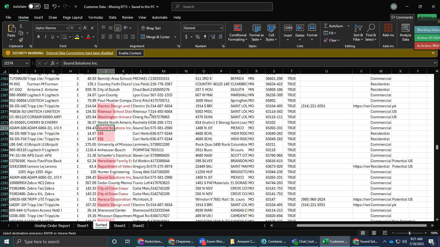Expand the formula bar chevron
Image resolution: width=440 pixels, height=247 pixels.
(435, 63)
